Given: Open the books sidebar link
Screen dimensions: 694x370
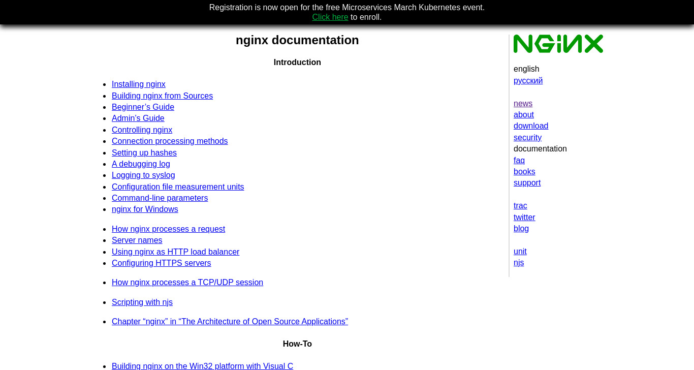Looking at the screenshot, I should 524,172.
